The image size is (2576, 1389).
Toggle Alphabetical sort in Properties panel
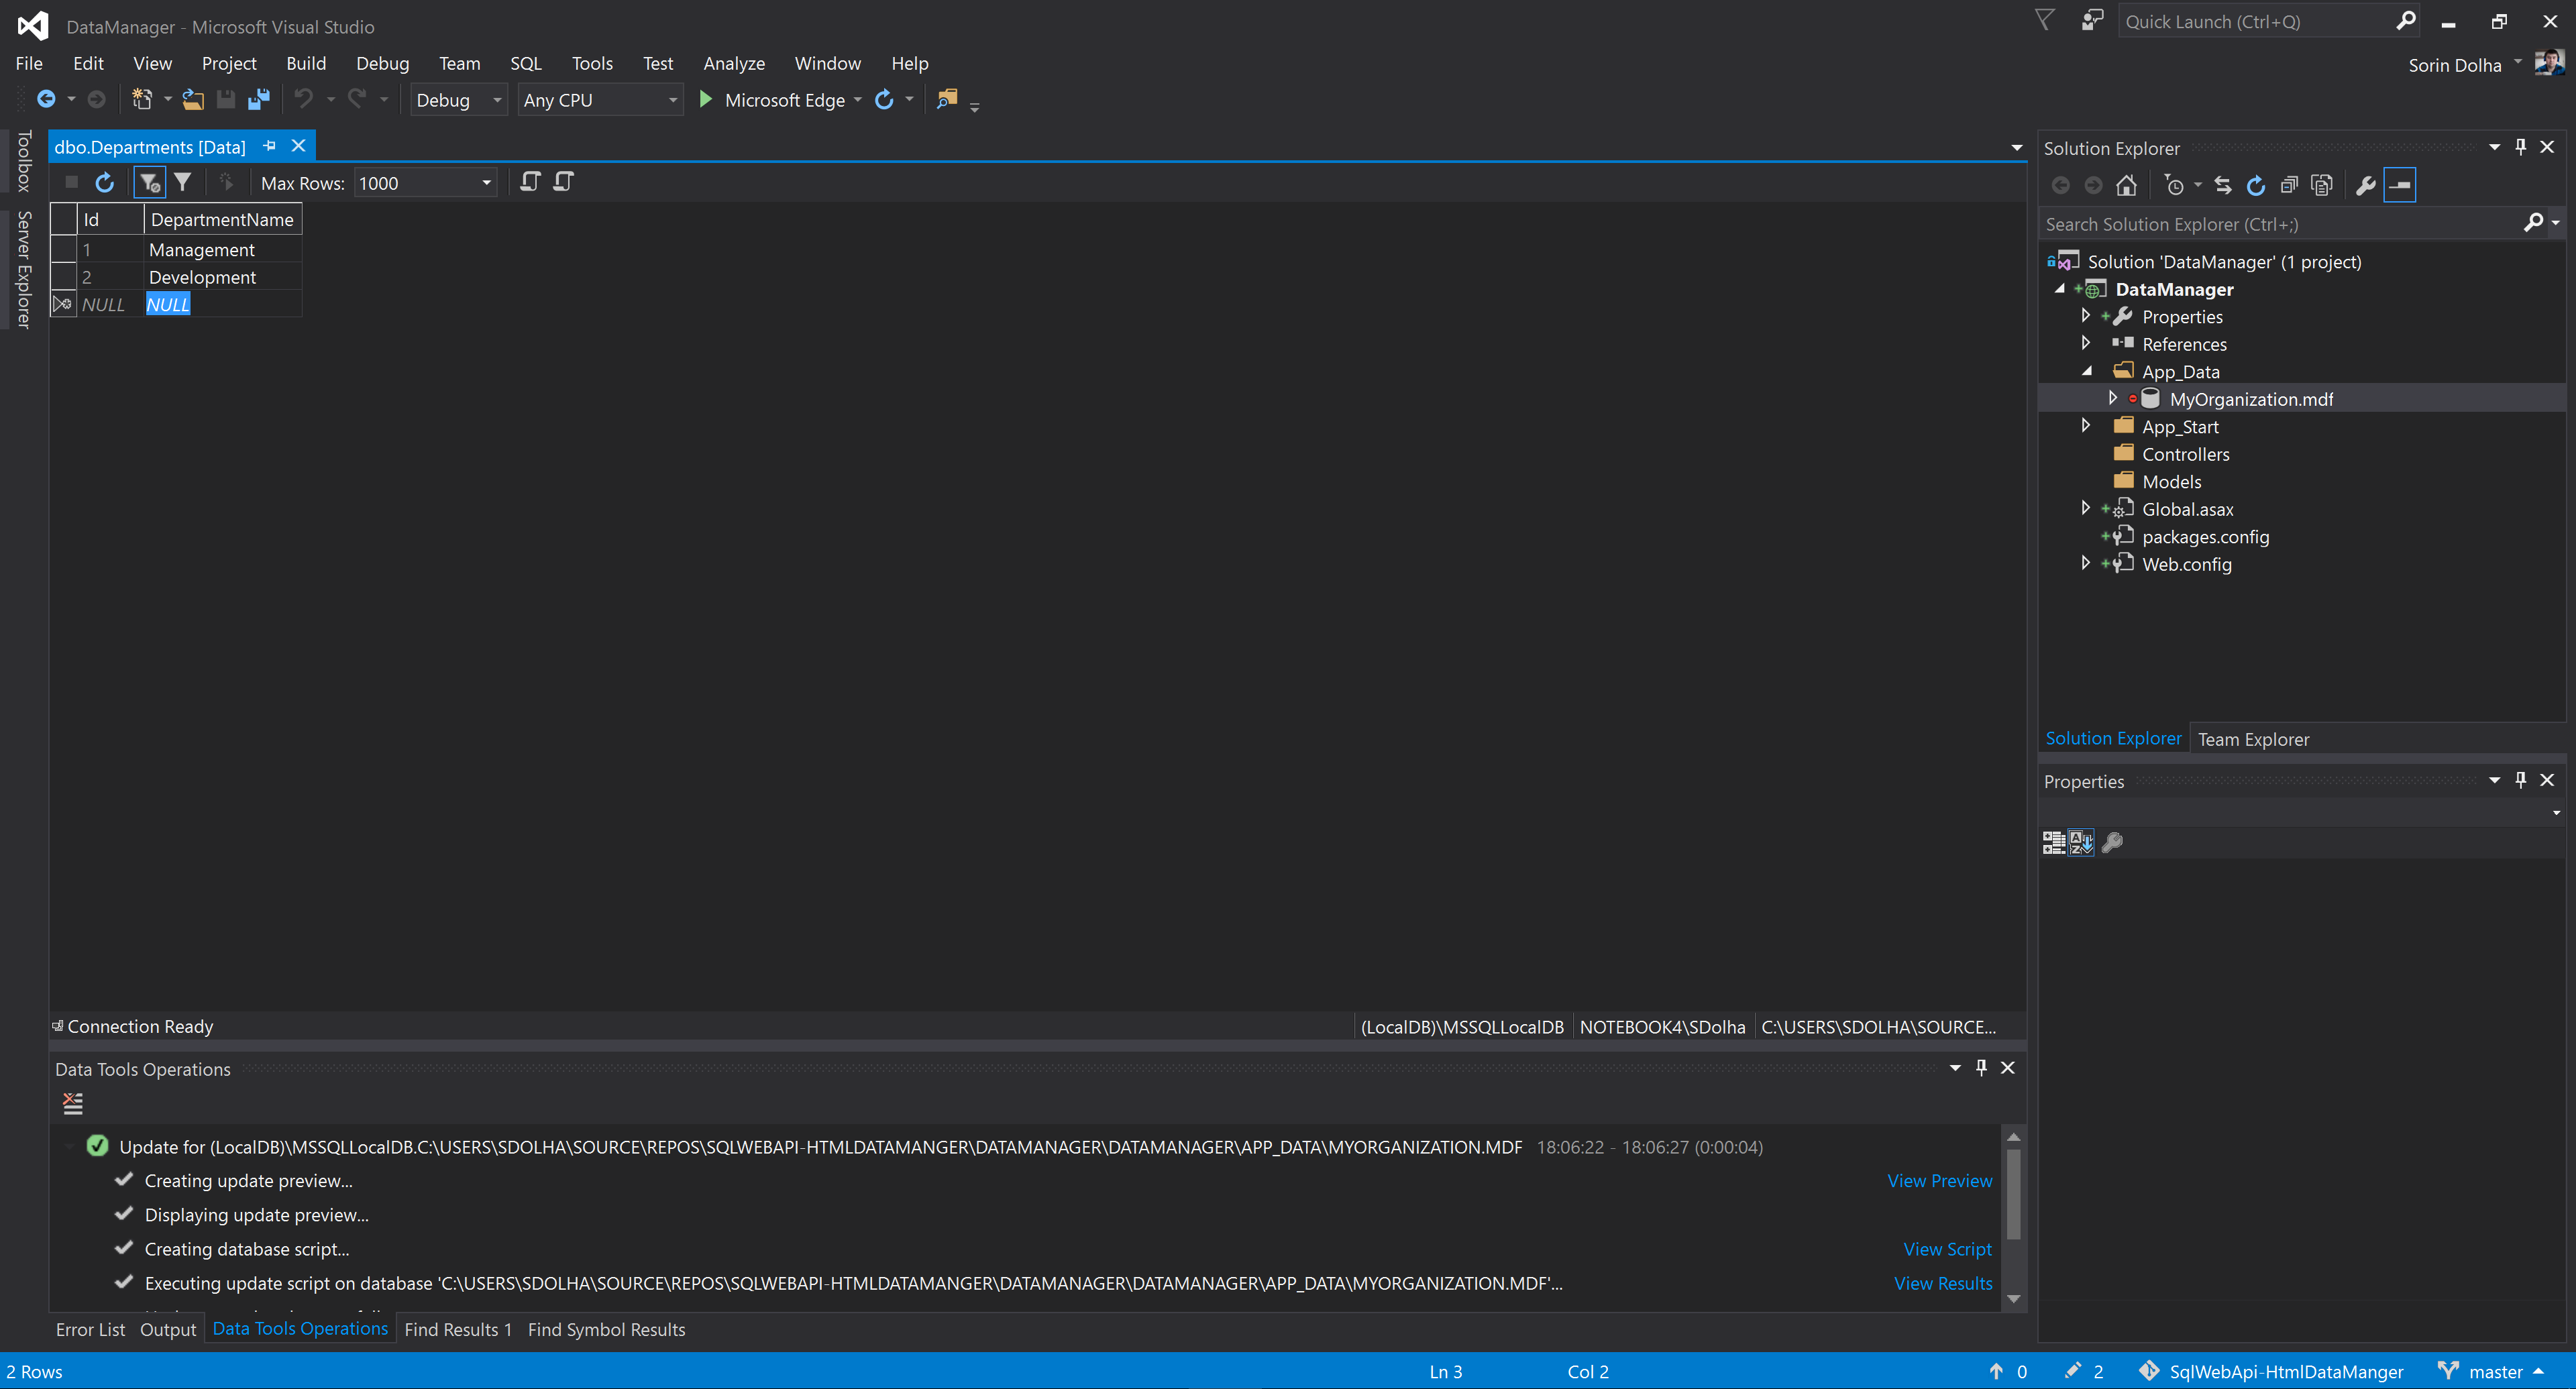[x=2081, y=843]
